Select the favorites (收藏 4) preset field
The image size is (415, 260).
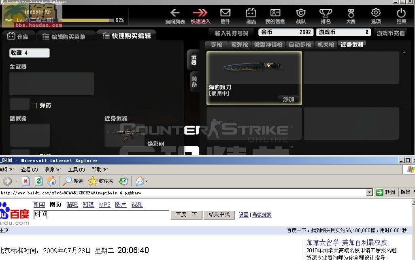click(30, 53)
